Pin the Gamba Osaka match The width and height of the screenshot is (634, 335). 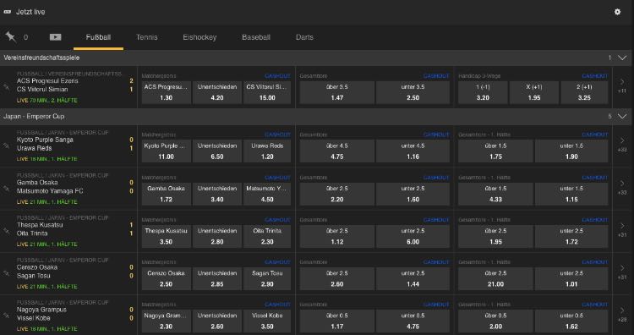7,188
